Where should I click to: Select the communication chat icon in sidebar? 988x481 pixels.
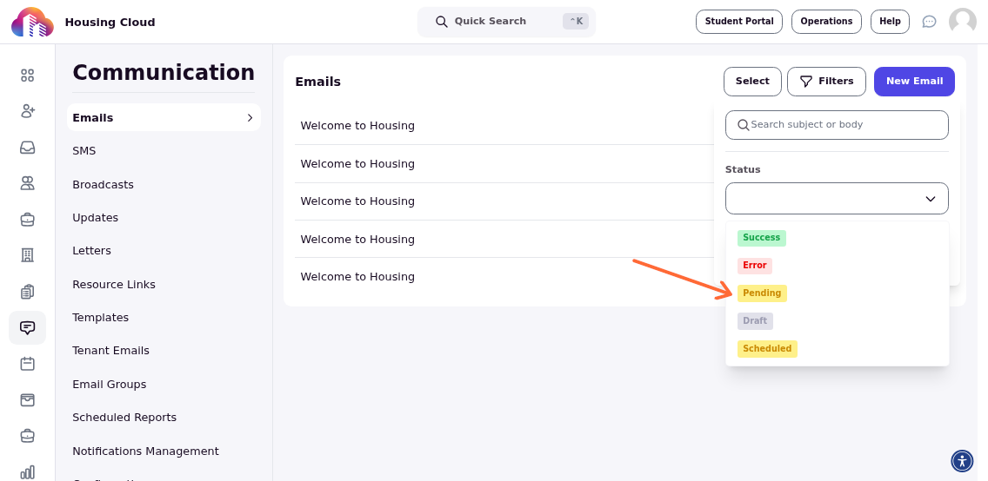(x=27, y=327)
